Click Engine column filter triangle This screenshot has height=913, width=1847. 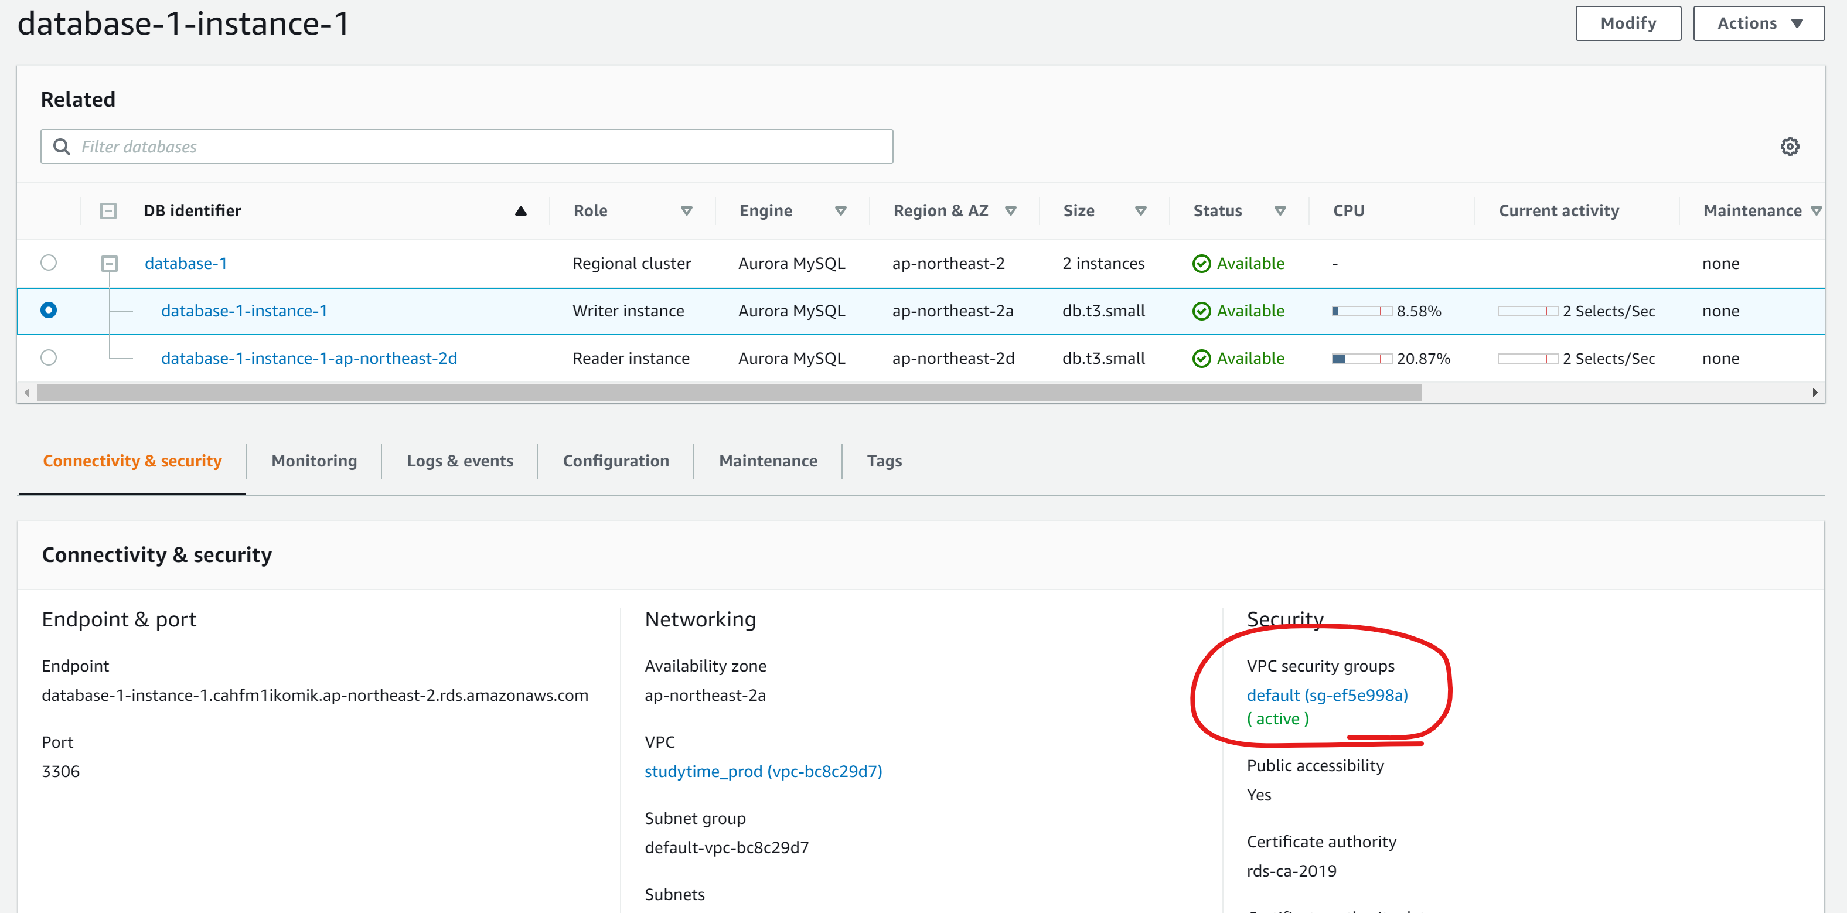[840, 211]
